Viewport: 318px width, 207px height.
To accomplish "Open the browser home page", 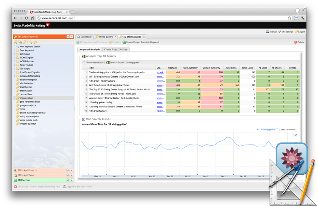I will 32,18.
